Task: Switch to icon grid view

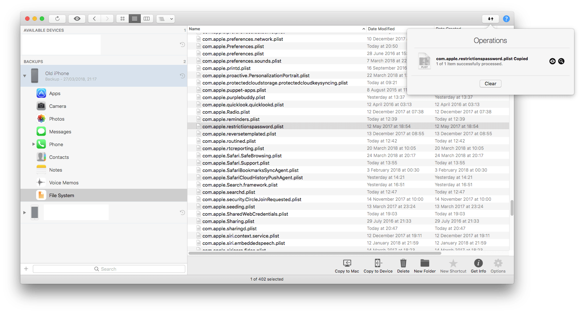Action: click(123, 19)
